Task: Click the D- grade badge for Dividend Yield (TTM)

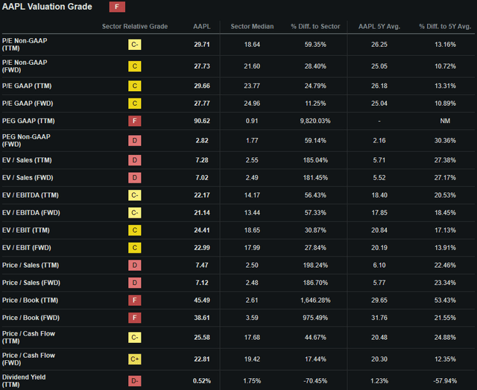Action: tap(134, 381)
